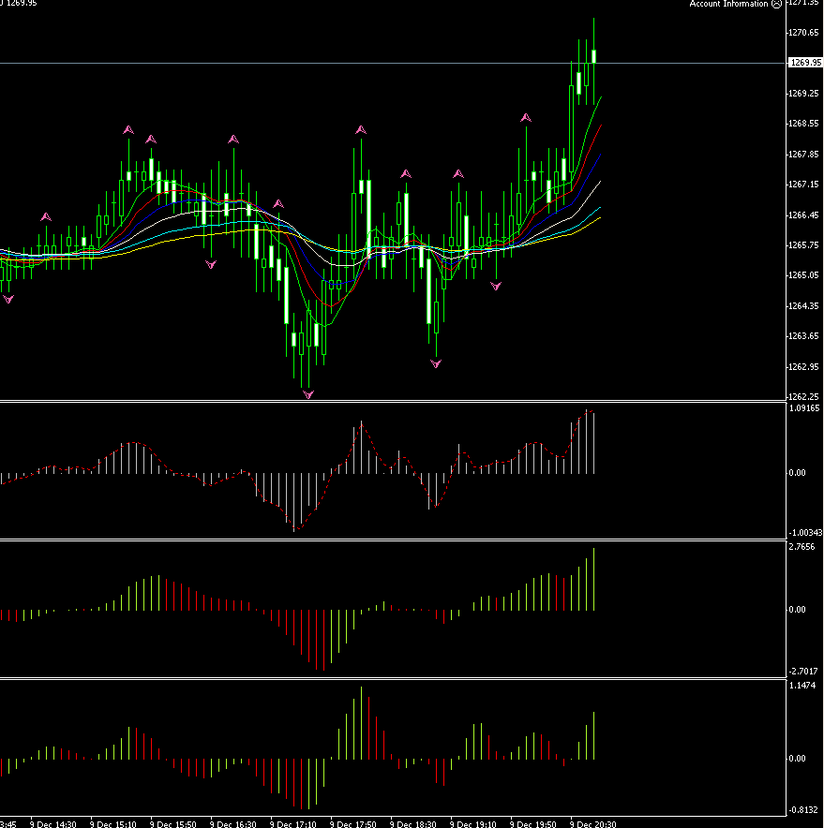Click the 1268.55 price scale label
The width and height of the screenshot is (824, 828).
[x=804, y=124]
